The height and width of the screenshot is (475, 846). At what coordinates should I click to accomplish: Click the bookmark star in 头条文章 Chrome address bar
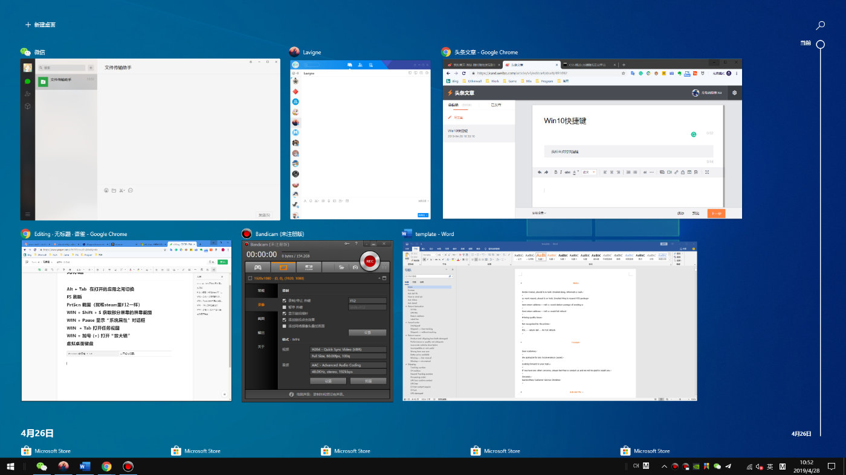click(624, 73)
